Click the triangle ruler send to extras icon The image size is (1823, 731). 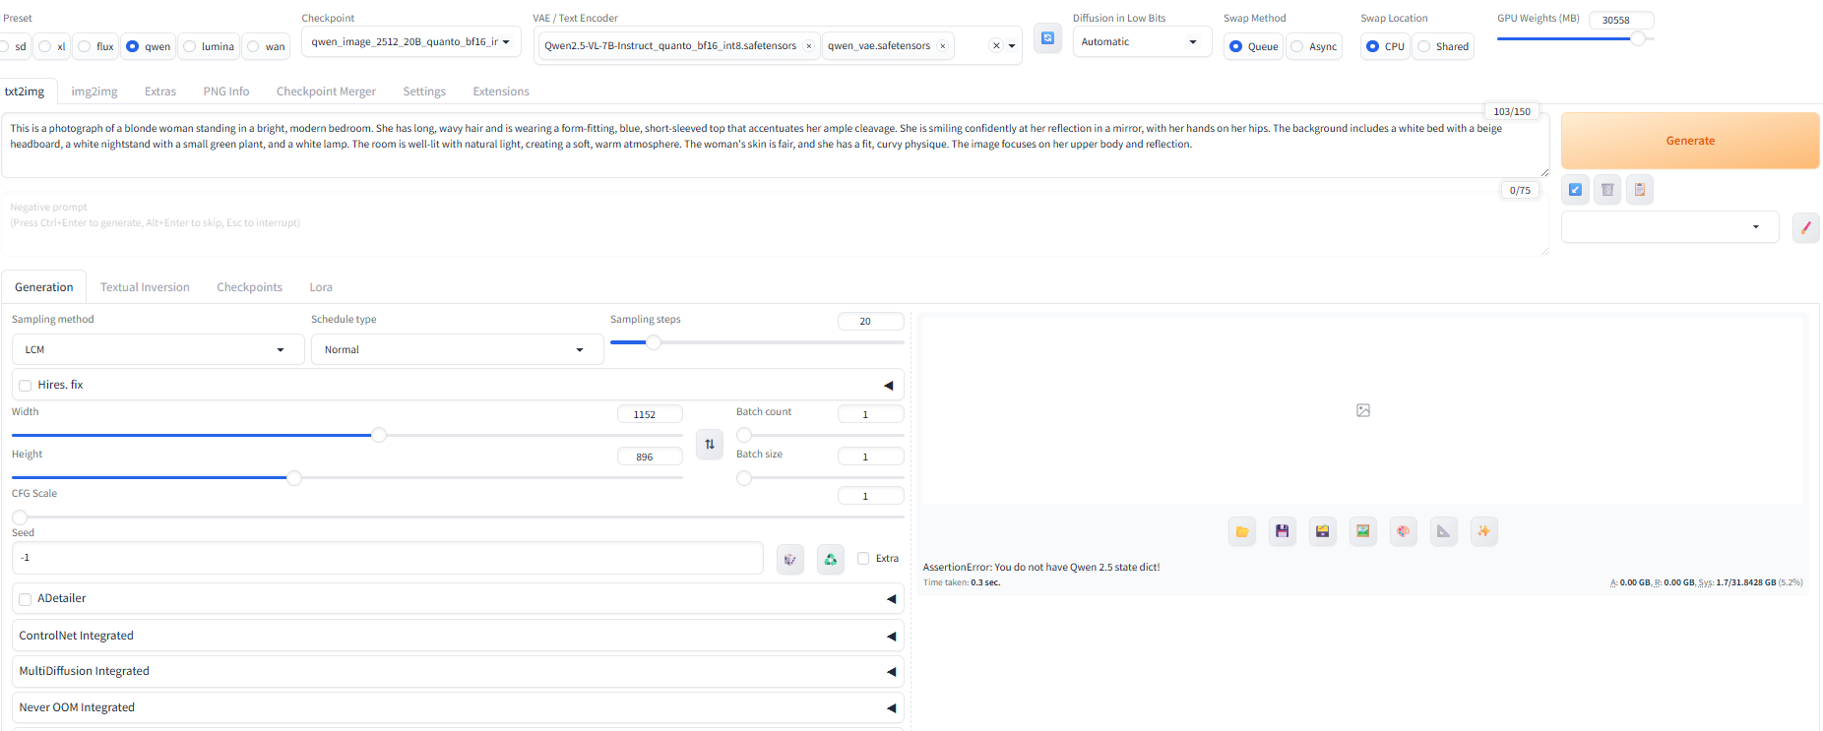[x=1444, y=531]
